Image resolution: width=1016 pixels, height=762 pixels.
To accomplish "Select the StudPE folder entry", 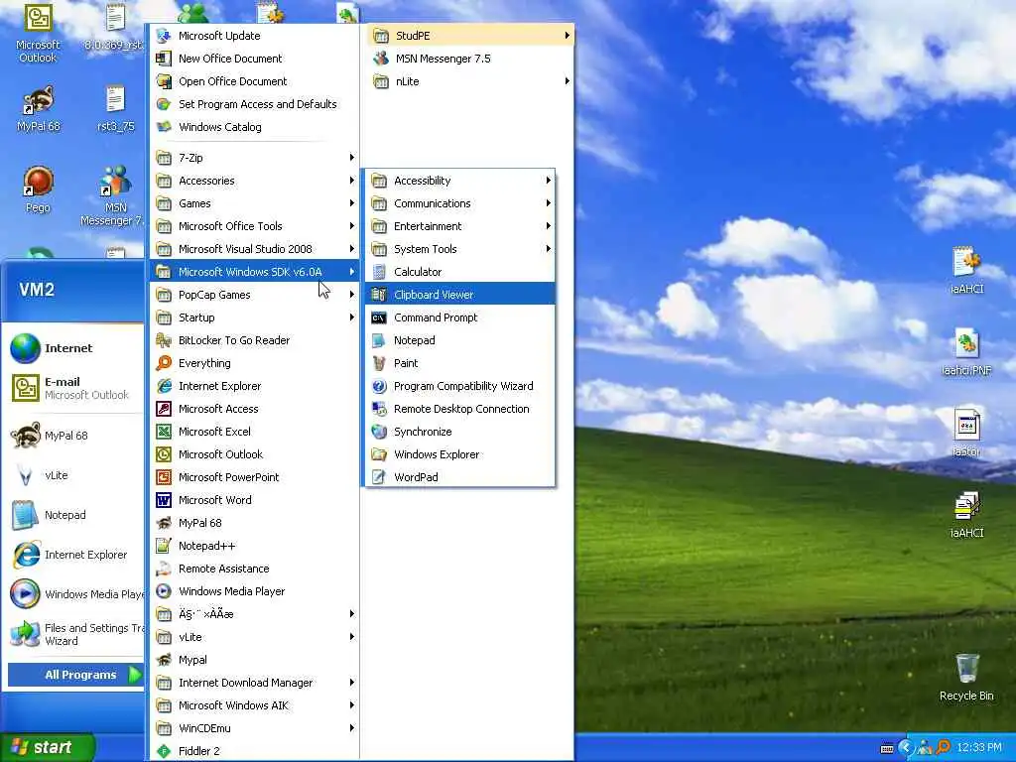I will (471, 36).
